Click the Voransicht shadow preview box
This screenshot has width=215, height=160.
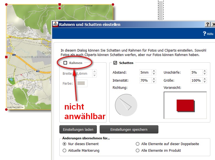click(x=185, y=105)
